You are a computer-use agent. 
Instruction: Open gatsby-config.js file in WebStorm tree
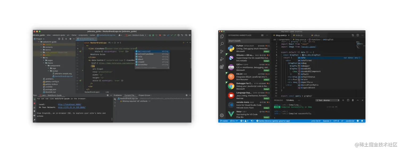[52, 81]
